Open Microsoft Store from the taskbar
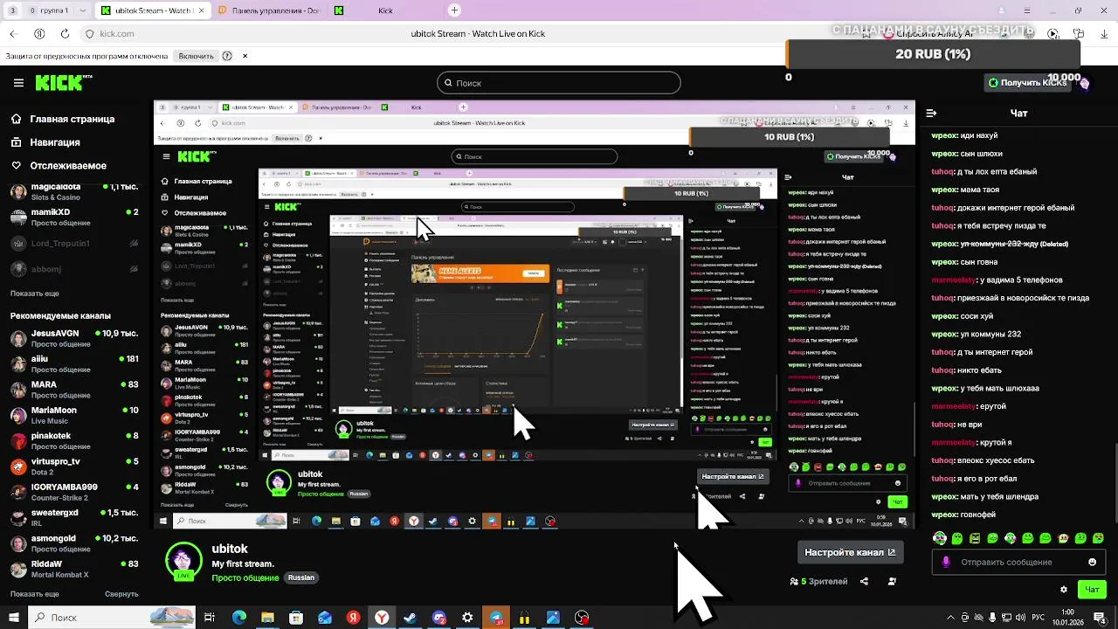The image size is (1118, 629). 296,618
